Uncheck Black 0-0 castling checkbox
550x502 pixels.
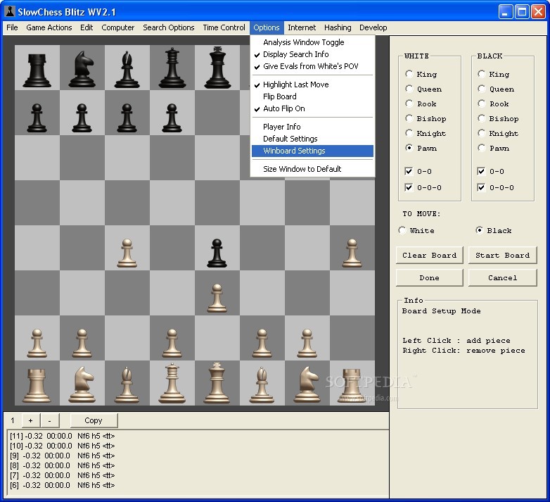coord(481,171)
